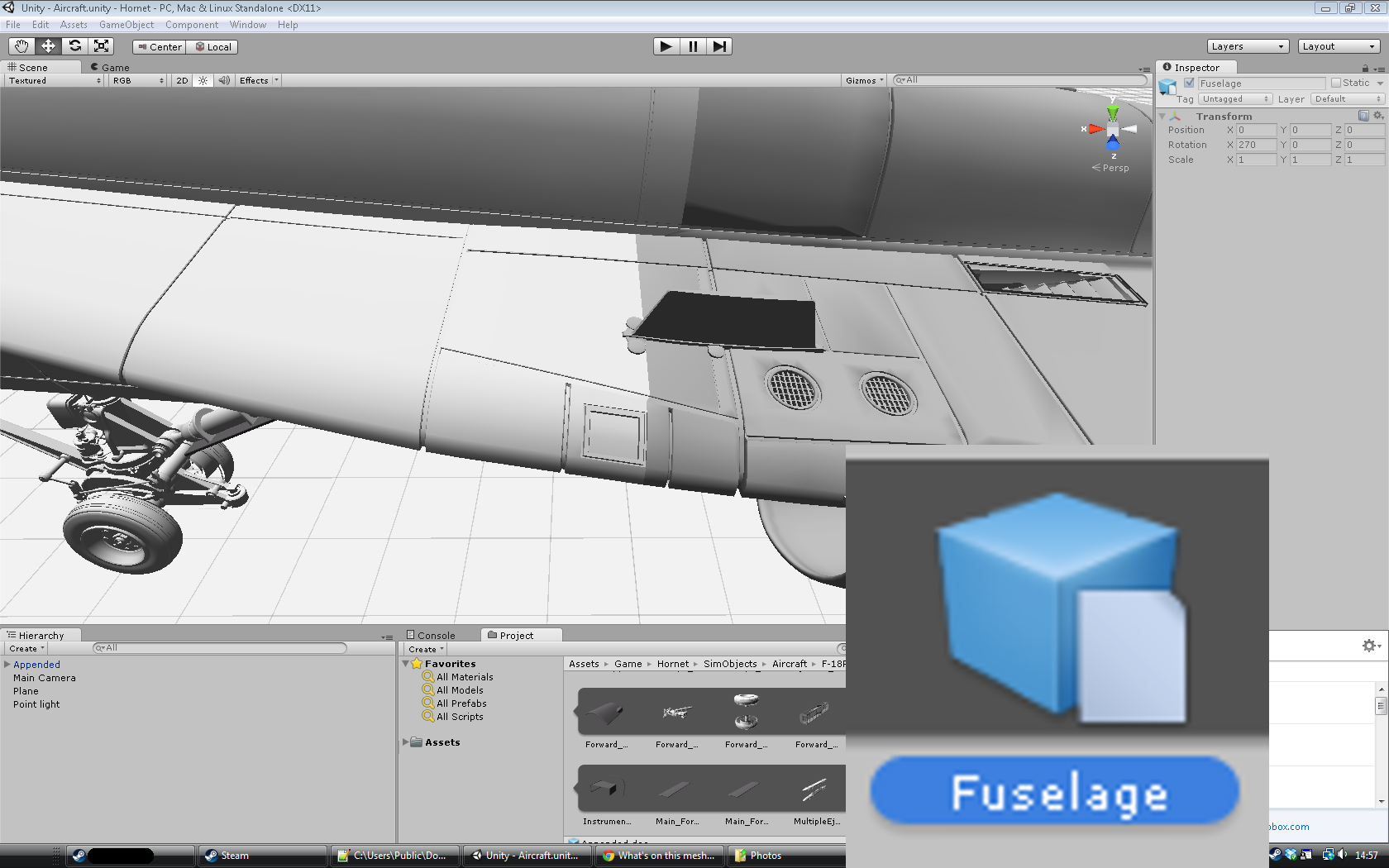Select the Move translate tool
This screenshot has width=1389, height=868.
pos(48,46)
